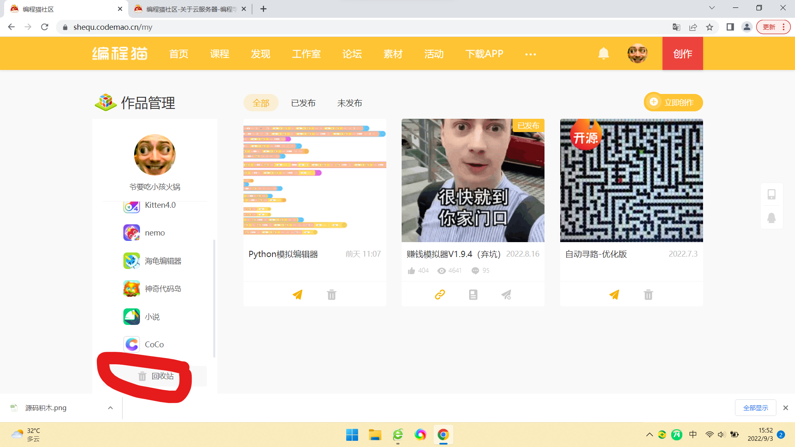This screenshot has width=795, height=447.
Task: Open a new browser tab
Action: pos(263,9)
